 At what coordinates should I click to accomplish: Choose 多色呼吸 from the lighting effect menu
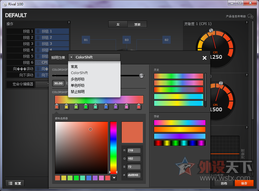78,79
